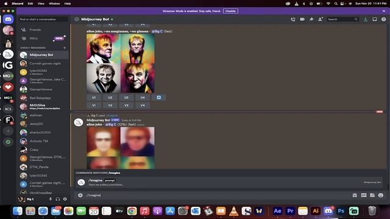Open pinned messages in header
390x219 pixels.
[311, 19]
